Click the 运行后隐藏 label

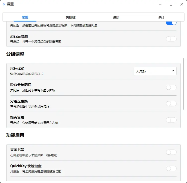coord(19,36)
